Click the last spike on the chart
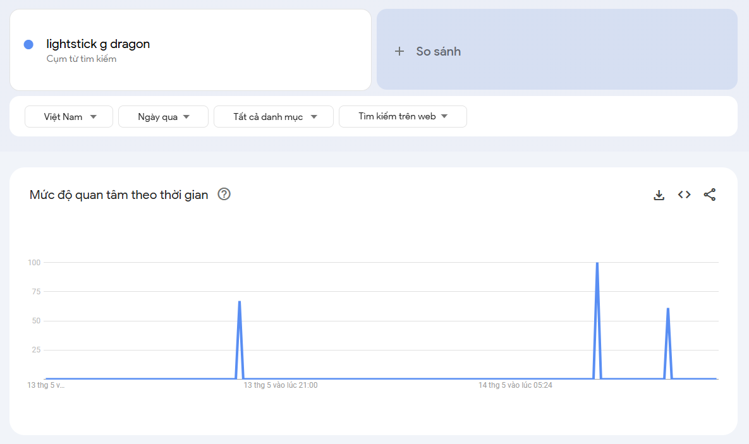 click(x=667, y=309)
